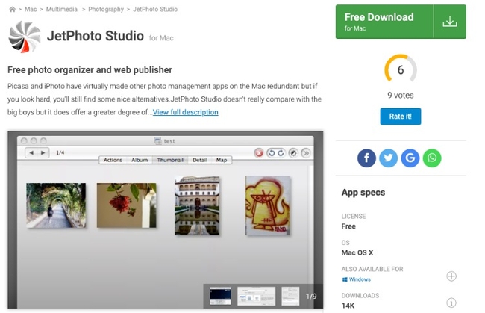This screenshot has width=485, height=313.
Task: Click the 9 votes text
Action: (x=401, y=95)
